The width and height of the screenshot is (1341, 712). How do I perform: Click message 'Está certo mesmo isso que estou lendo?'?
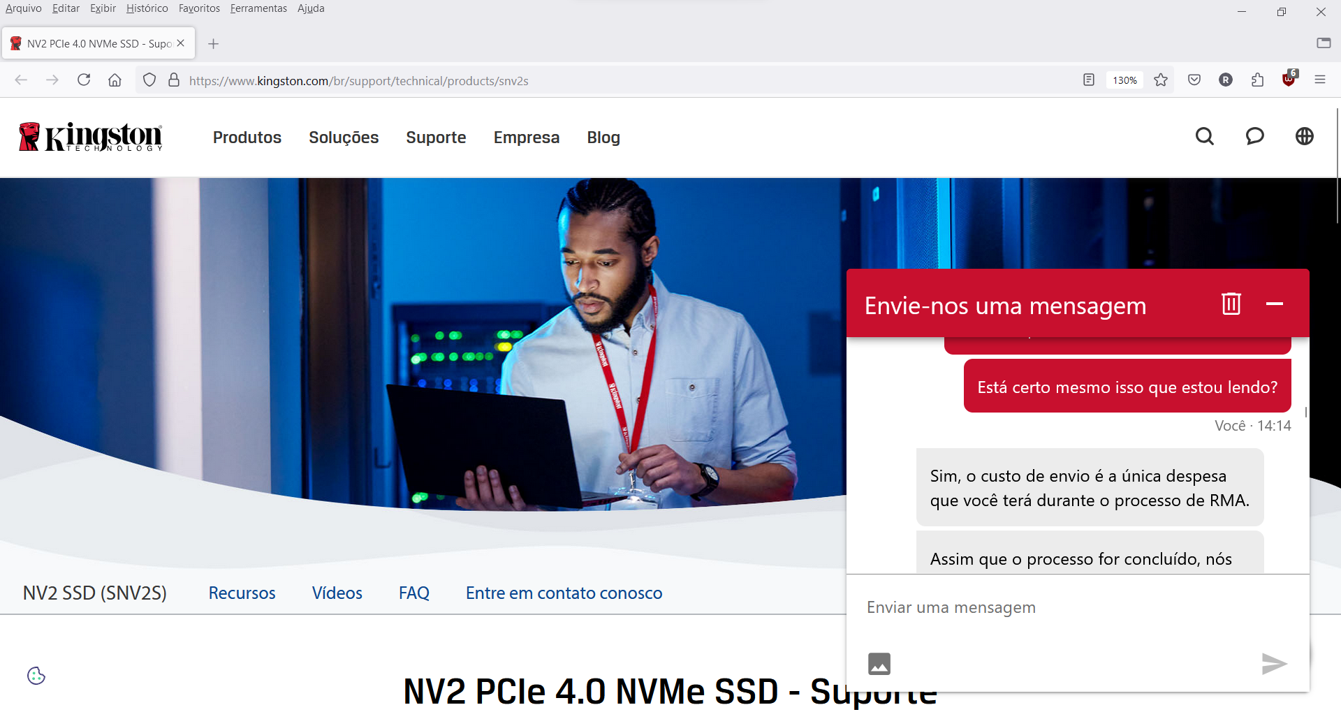1127,387
